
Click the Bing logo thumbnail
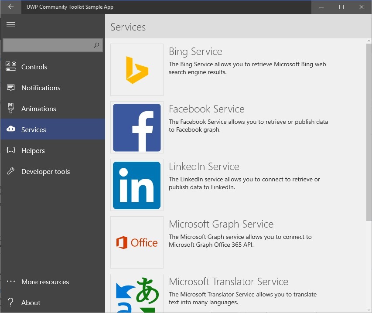pos(137,70)
